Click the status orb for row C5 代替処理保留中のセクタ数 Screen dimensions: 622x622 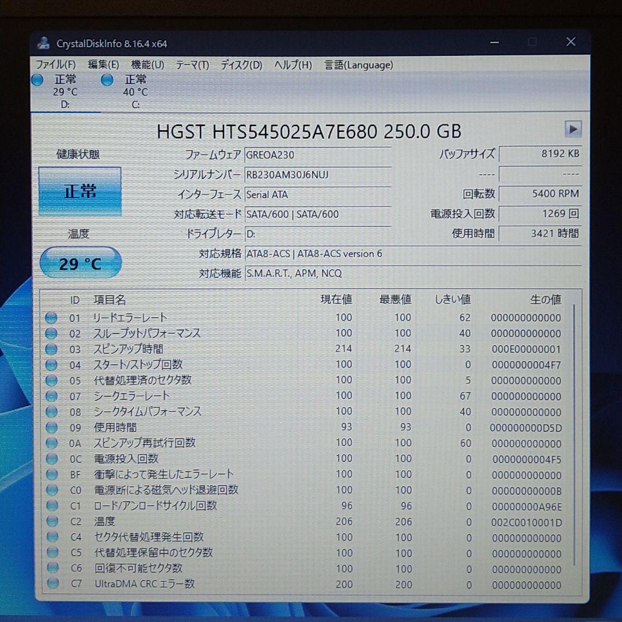click(53, 552)
